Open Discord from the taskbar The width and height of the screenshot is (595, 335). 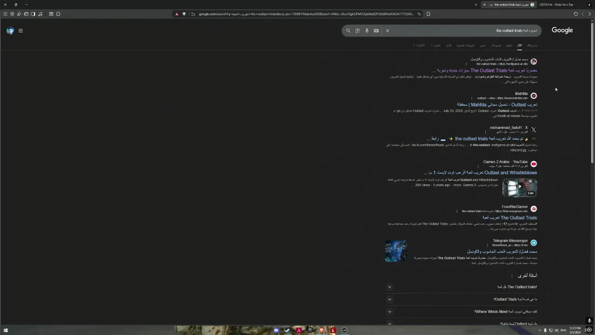(276, 330)
